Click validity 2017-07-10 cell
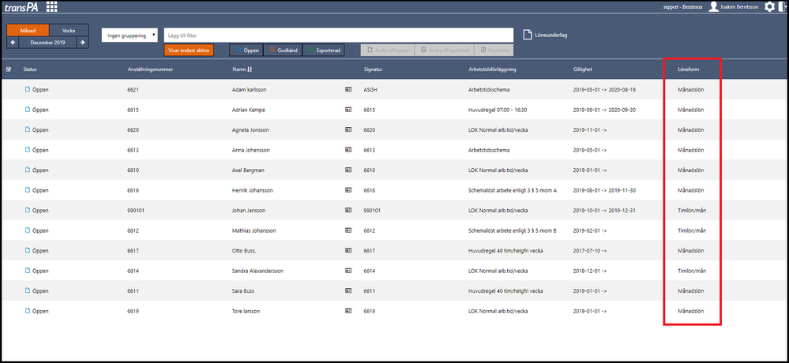The image size is (789, 363). (x=590, y=250)
